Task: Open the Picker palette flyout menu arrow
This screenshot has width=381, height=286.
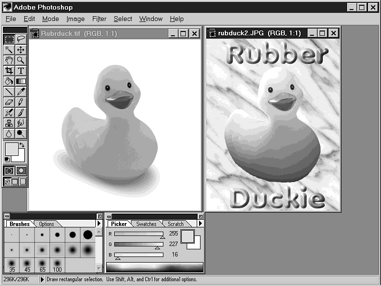Action: pyautogui.click(x=201, y=224)
